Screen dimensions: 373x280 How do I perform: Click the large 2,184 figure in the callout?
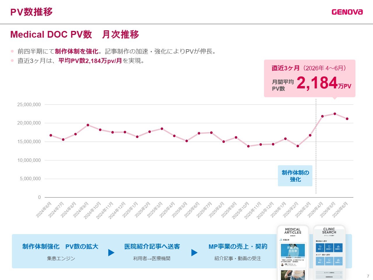(317, 83)
